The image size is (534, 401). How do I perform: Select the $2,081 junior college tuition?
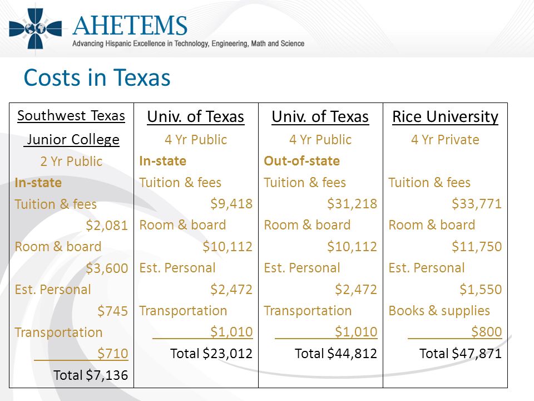[107, 226]
